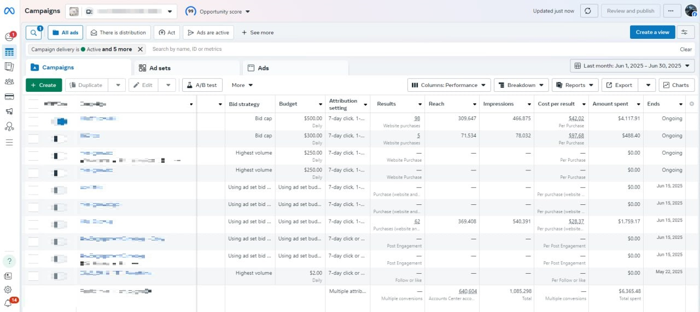Screen dimensions: 700x312
Task: Select all campaigns header checkbox
Action: [33, 104]
